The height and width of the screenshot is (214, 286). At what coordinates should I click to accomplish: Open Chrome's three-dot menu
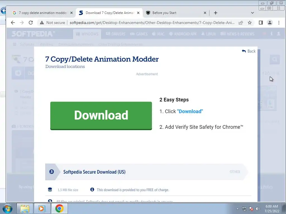tap(279, 23)
